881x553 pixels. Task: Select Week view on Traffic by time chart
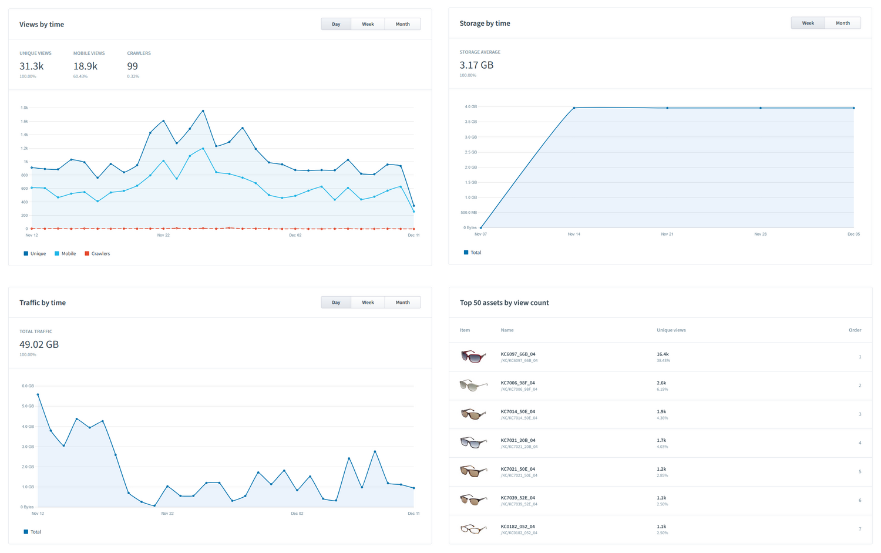tap(368, 302)
